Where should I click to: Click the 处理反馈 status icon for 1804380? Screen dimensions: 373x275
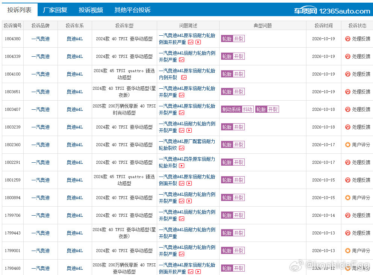tap(348, 39)
